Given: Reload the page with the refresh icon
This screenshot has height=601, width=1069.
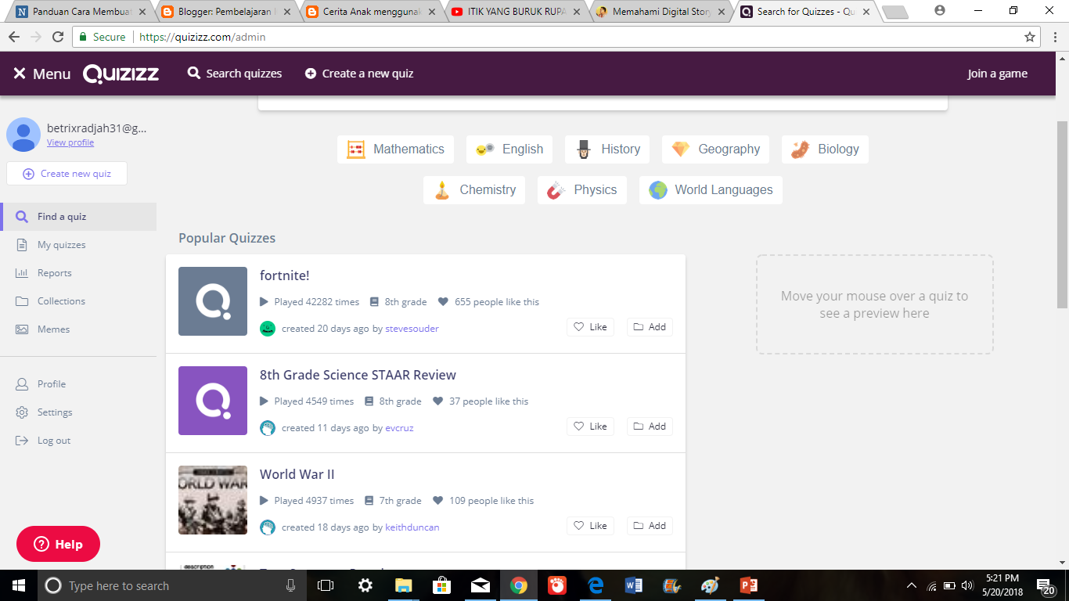Looking at the screenshot, I should 58,37.
